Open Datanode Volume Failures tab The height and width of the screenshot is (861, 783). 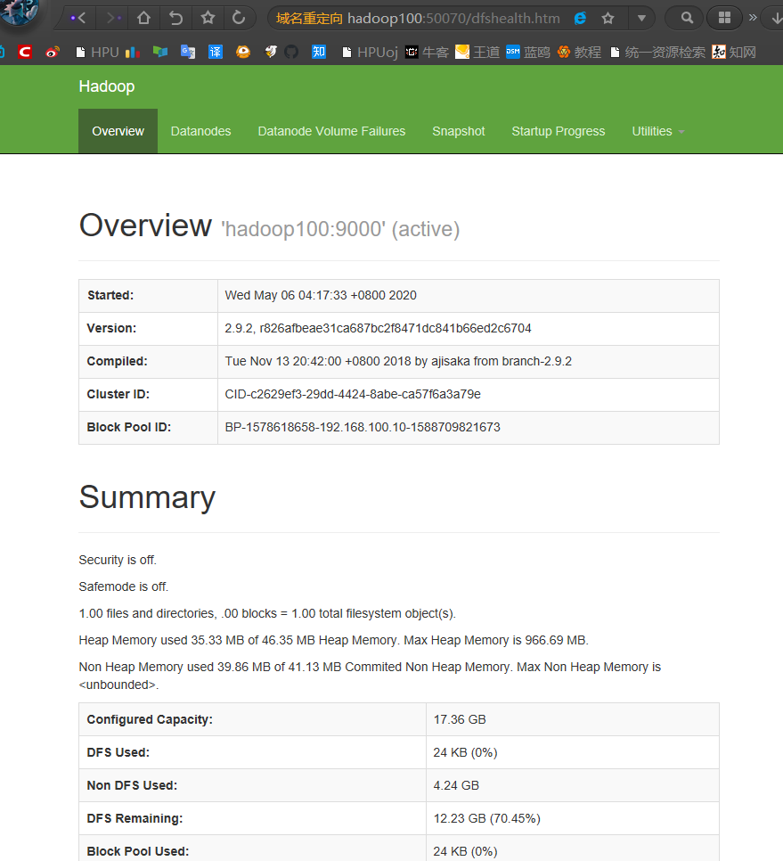(331, 131)
